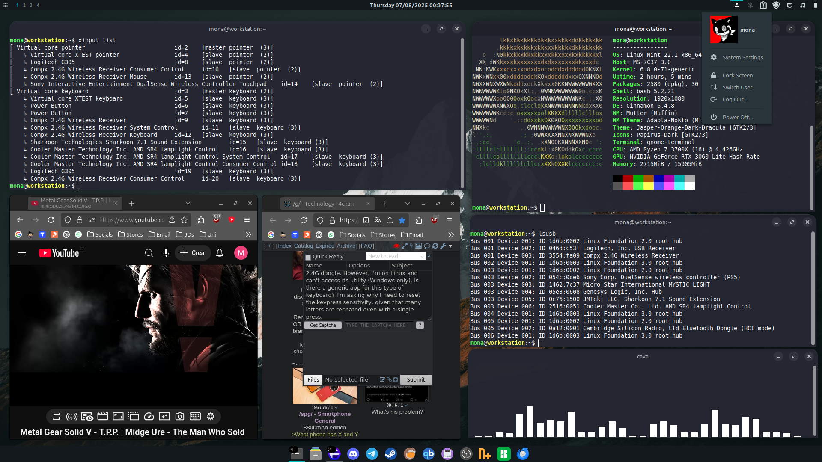The height and width of the screenshot is (462, 822).
Task: Toggle the loop button in YouTube enhancer toolbar
Action: [57, 417]
